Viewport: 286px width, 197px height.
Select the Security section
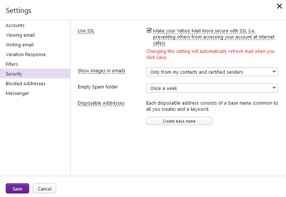(x=35, y=73)
